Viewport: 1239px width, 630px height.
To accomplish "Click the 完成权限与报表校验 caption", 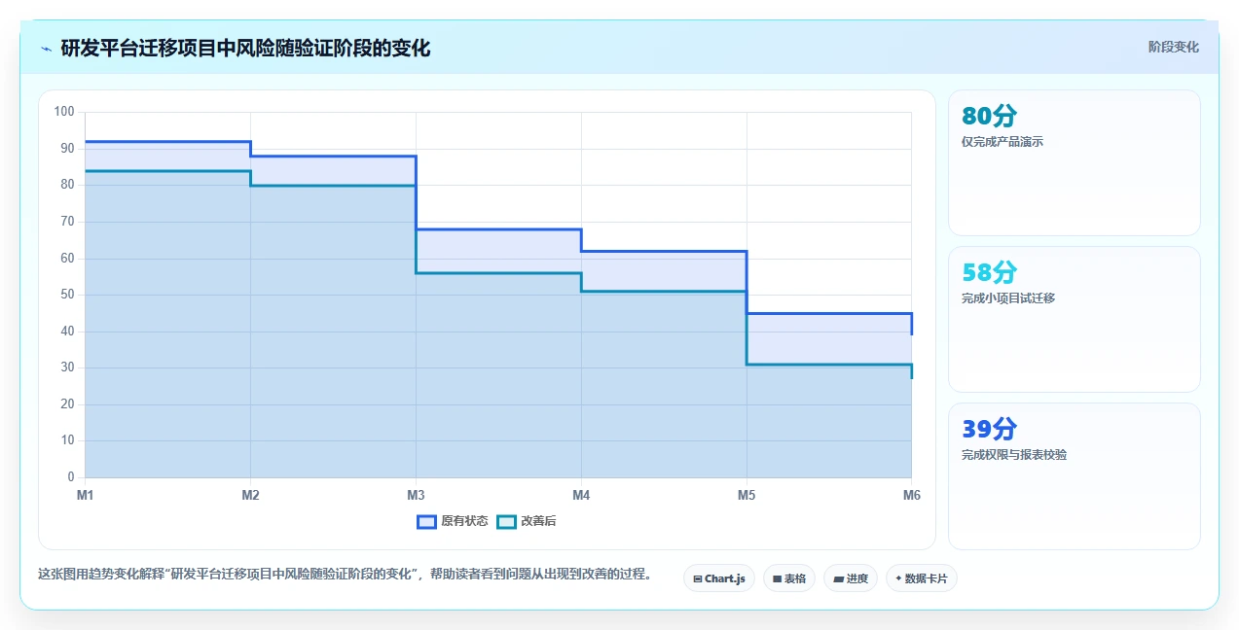I will [1014, 455].
